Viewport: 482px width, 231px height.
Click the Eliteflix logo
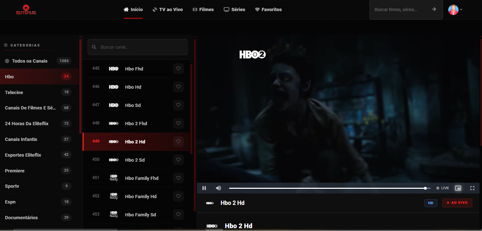[26, 10]
